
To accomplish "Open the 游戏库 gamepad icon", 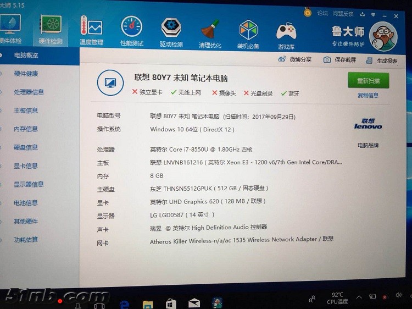I will tap(286, 31).
